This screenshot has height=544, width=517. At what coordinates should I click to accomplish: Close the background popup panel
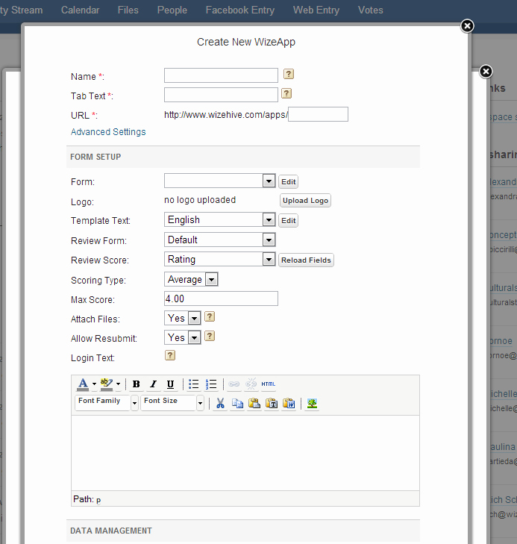(x=486, y=72)
